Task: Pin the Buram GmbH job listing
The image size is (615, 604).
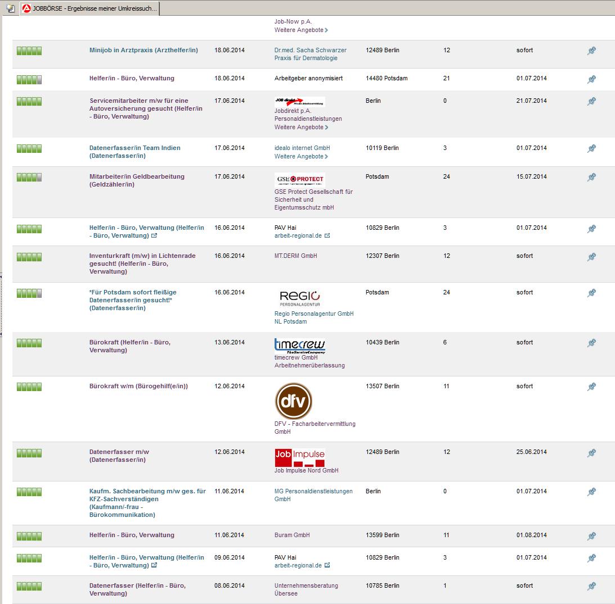Action: click(591, 536)
